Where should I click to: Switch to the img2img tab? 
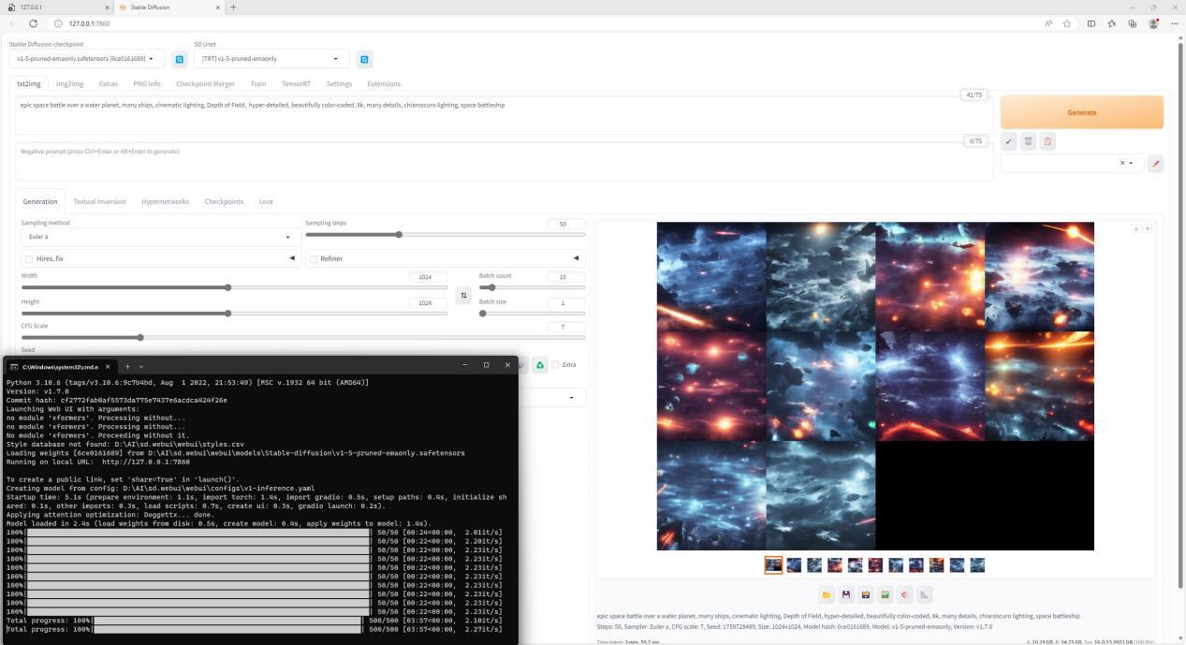point(69,84)
